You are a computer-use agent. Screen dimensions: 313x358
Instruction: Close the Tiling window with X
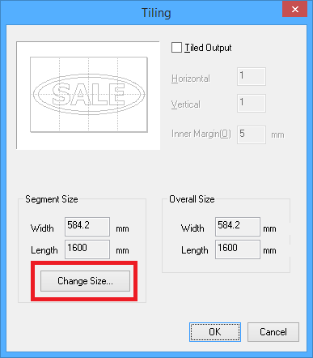coord(295,9)
